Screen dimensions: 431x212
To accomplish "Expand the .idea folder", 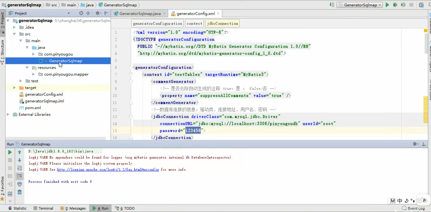I will (x=15, y=27).
